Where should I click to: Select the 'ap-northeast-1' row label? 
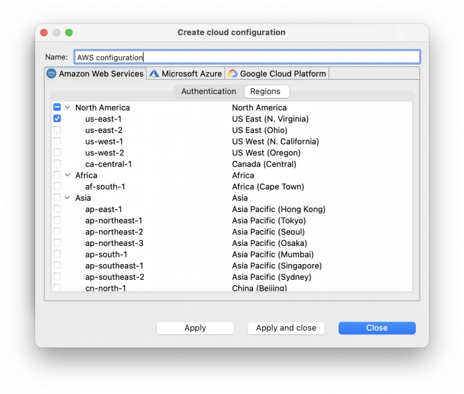click(114, 221)
